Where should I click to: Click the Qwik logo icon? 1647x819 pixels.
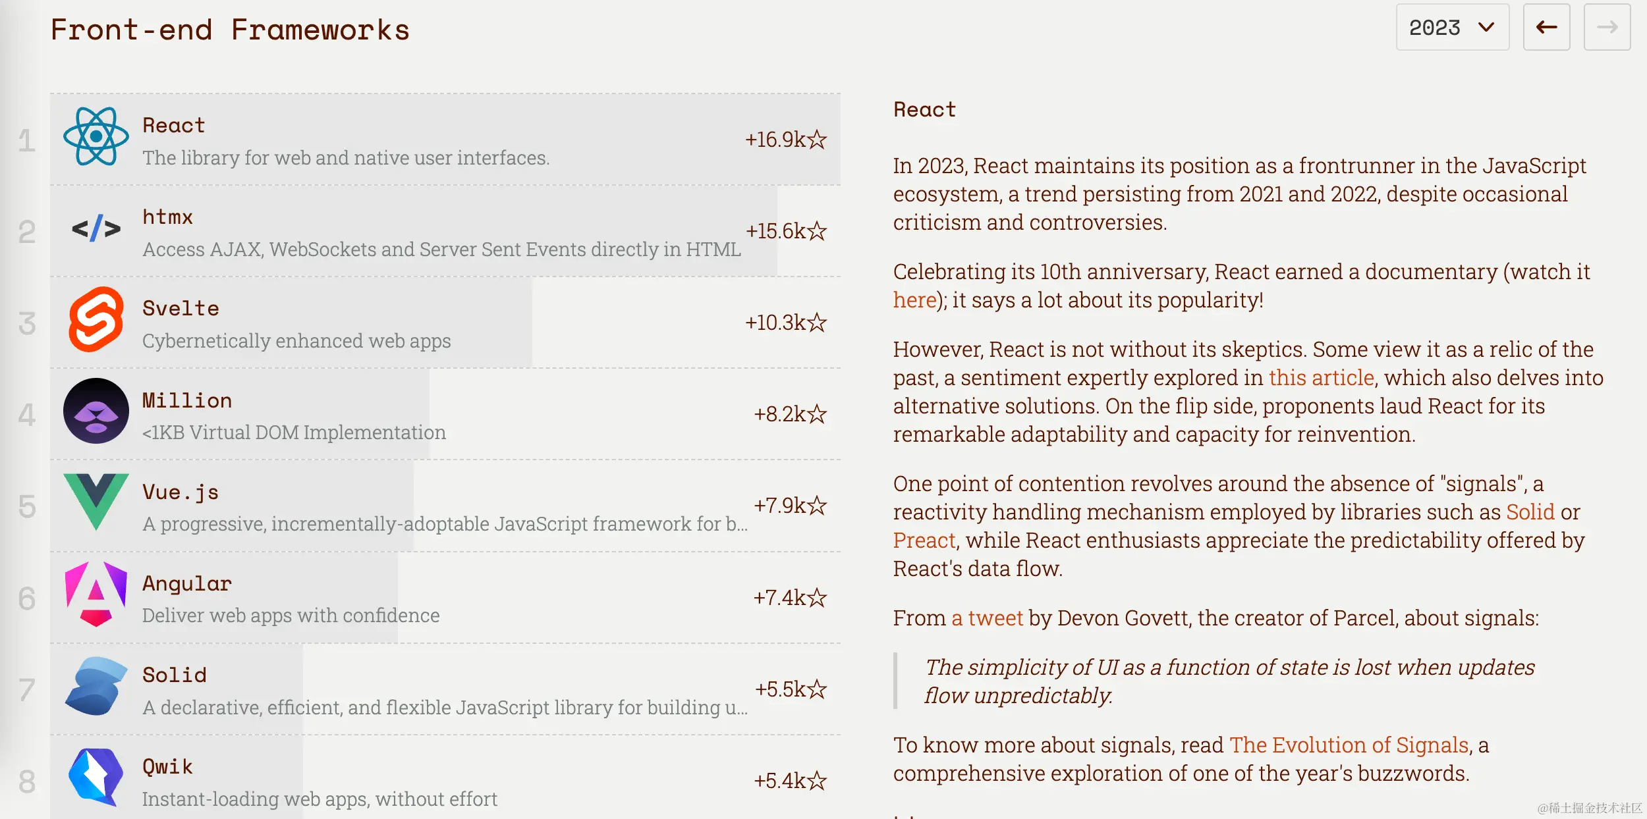pos(96,778)
